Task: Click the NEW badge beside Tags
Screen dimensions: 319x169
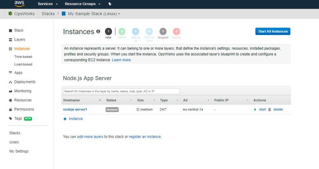Action: [x=28, y=118]
